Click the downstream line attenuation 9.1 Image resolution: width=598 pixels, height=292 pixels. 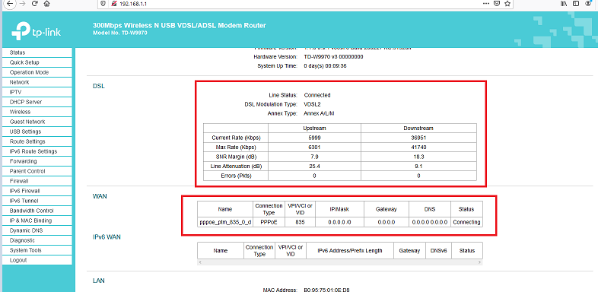418,167
